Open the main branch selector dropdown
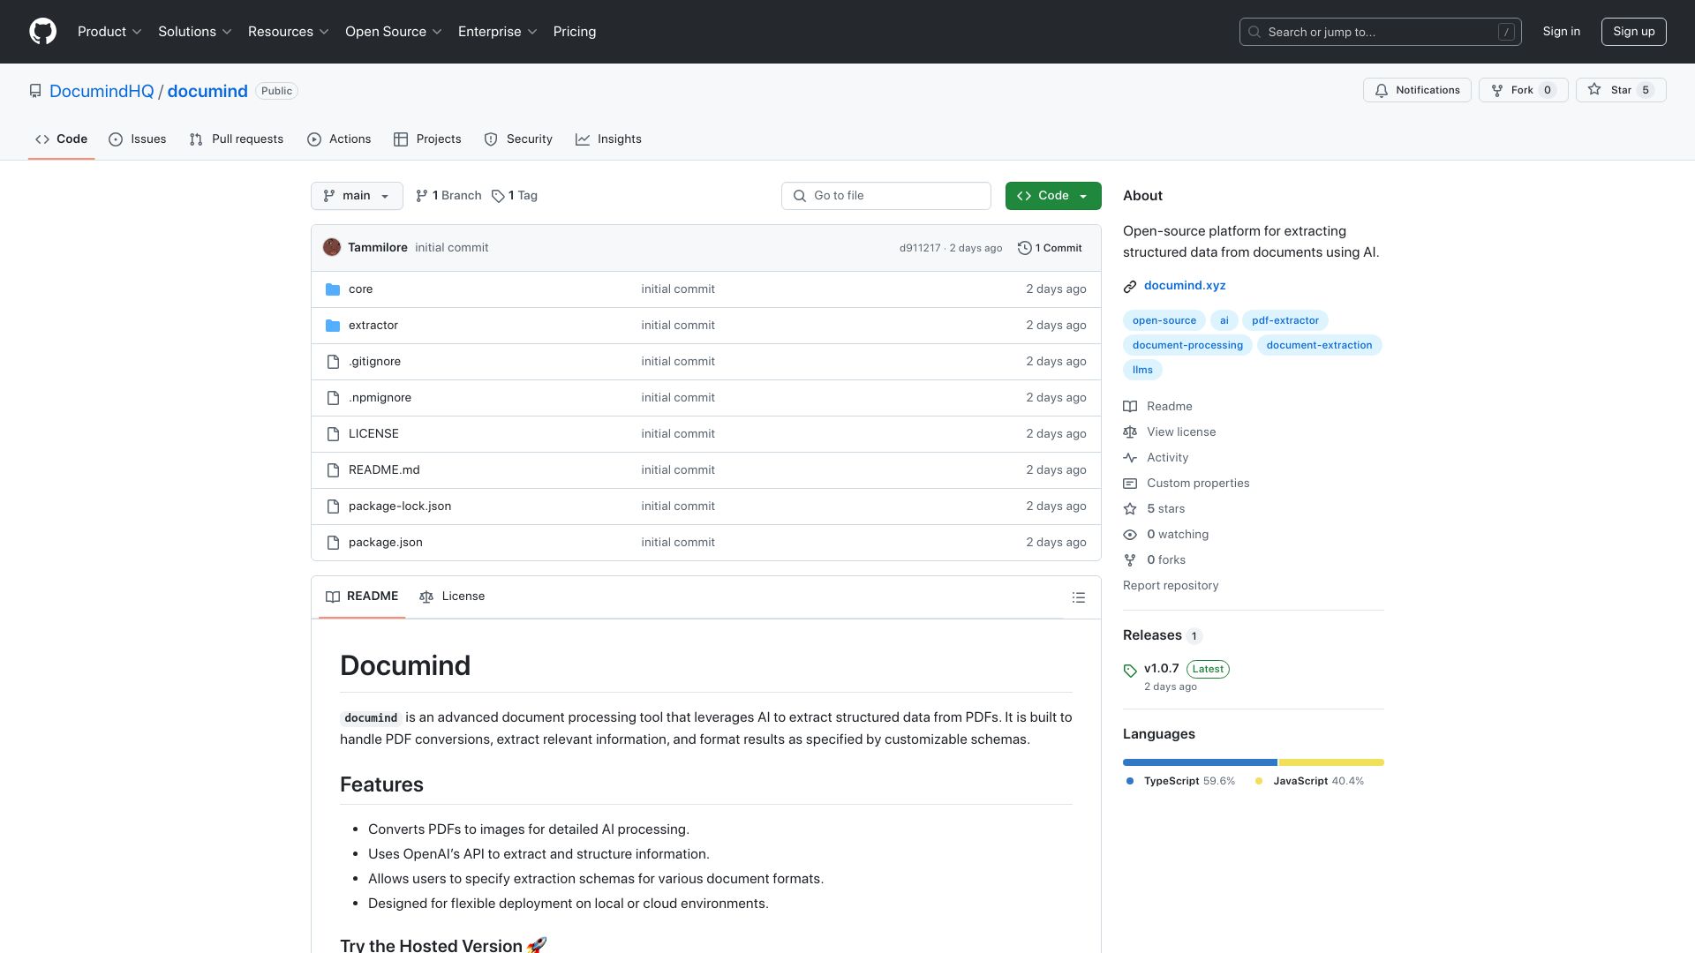This screenshot has width=1695, height=953. coord(357,196)
